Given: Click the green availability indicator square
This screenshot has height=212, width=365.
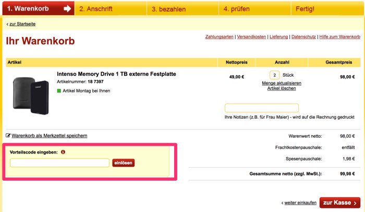Looking at the screenshot, I should [59, 91].
